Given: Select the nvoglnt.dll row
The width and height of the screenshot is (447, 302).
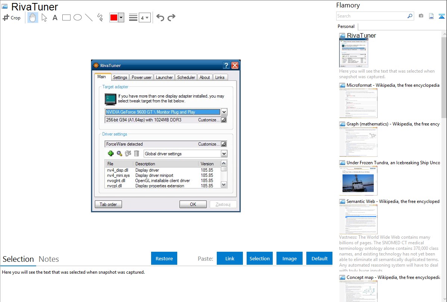Looking at the screenshot, I should [163, 181].
